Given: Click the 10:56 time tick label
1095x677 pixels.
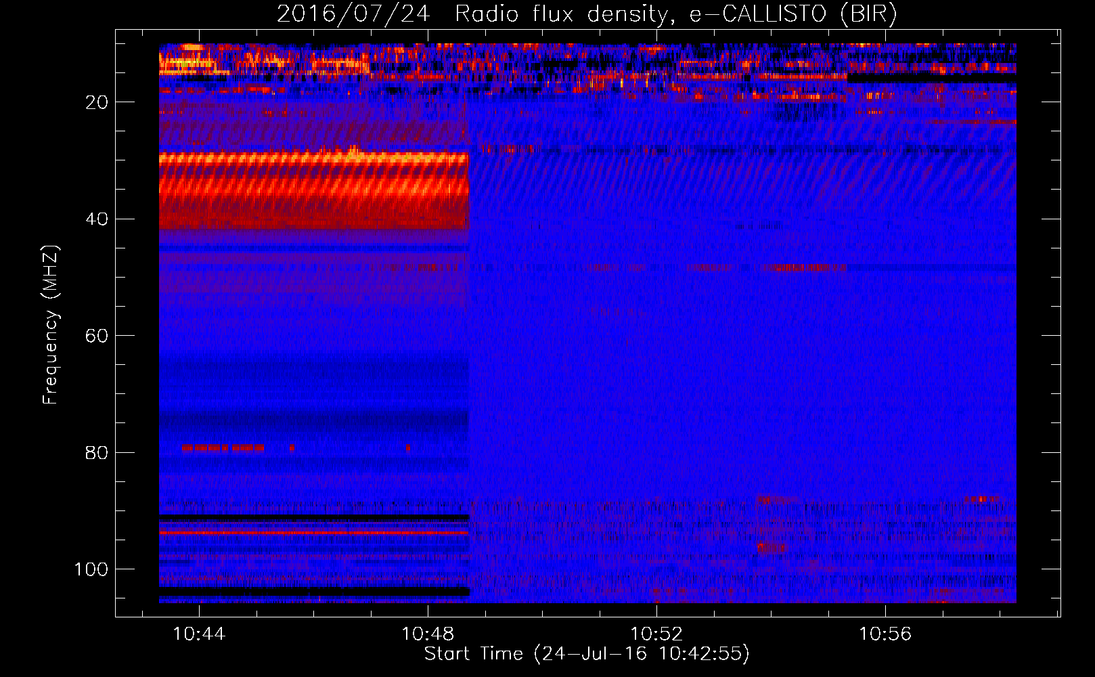Looking at the screenshot, I should tap(885, 634).
